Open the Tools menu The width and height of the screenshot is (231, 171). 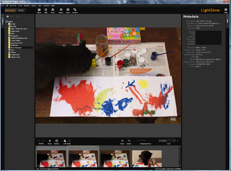20,6
